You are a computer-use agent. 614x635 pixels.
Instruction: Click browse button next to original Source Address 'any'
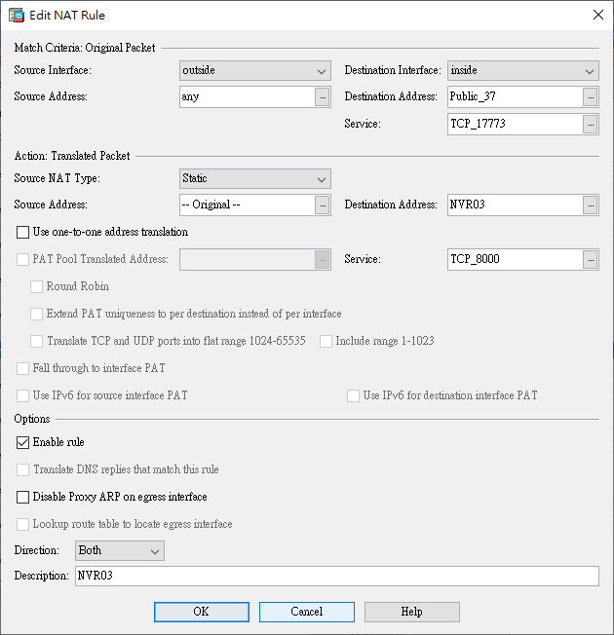point(322,96)
